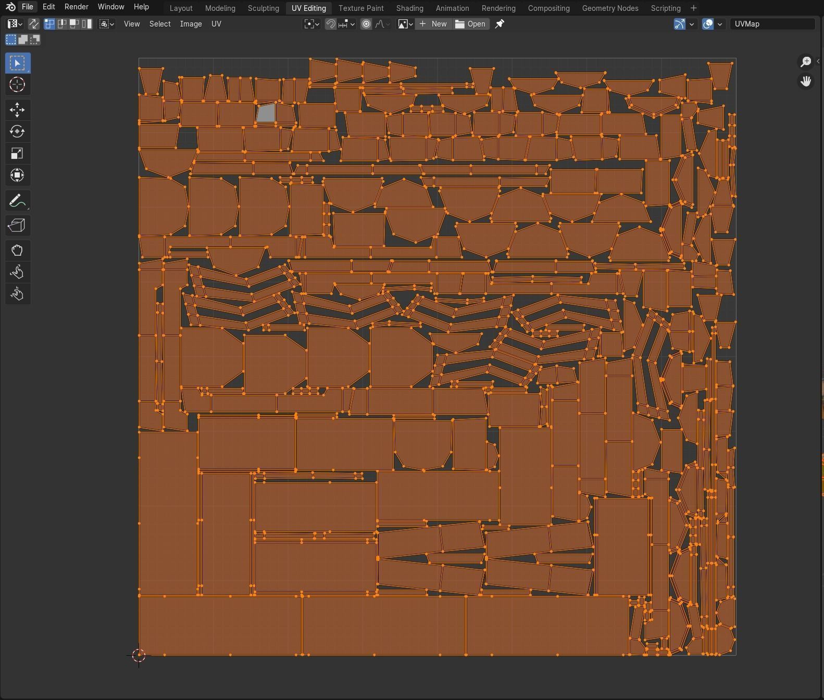Expand the sidebar arrow

[818, 61]
